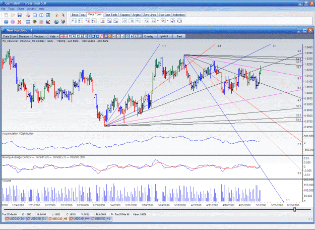This screenshot has width=315, height=230.
Task: Click the chart with down arrow icon
Action: click(48, 22)
